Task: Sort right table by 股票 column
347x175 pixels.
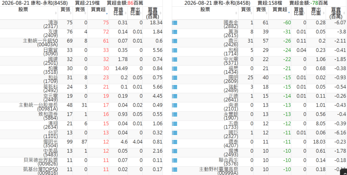Action: click(205, 13)
